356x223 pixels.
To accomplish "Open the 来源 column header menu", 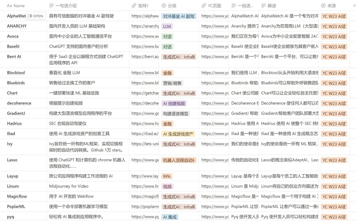I will pyautogui.click(x=328, y=6).
